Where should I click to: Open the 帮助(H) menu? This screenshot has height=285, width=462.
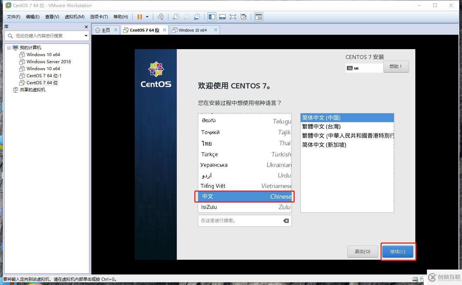click(x=121, y=17)
